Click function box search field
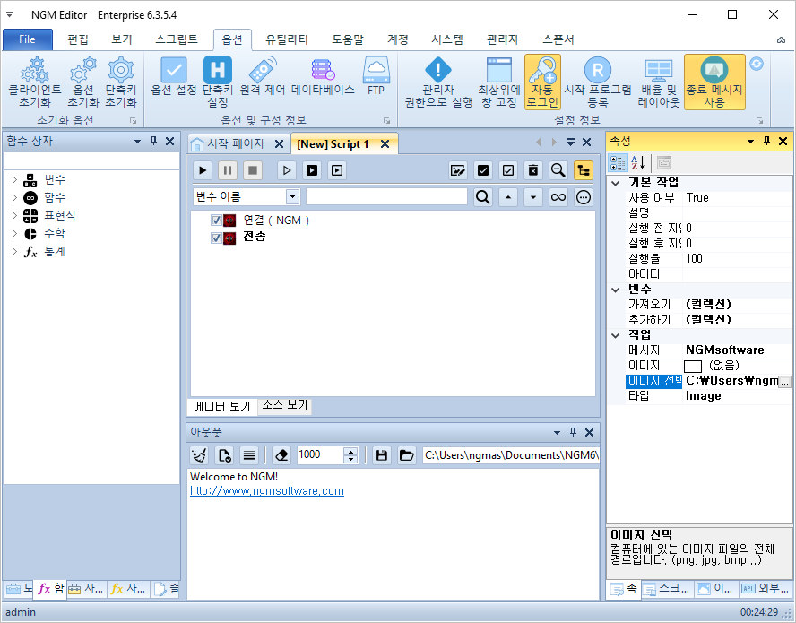Image resolution: width=796 pixels, height=623 pixels. click(91, 160)
